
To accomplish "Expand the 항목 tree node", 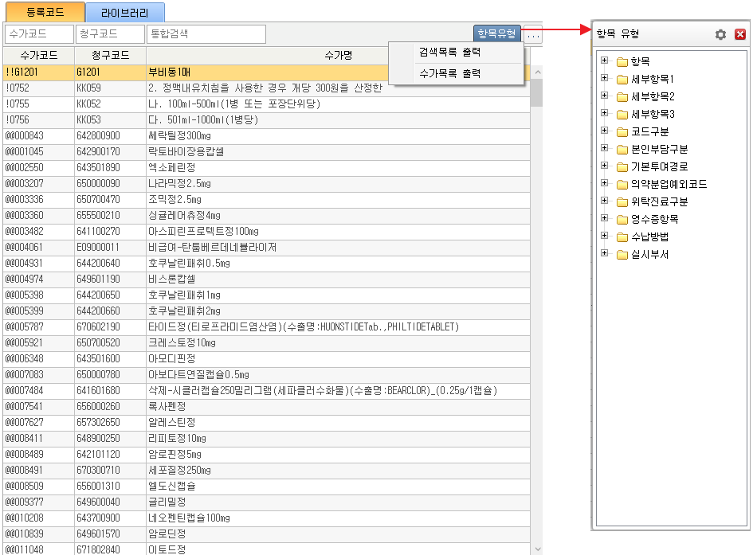I will pos(605,61).
